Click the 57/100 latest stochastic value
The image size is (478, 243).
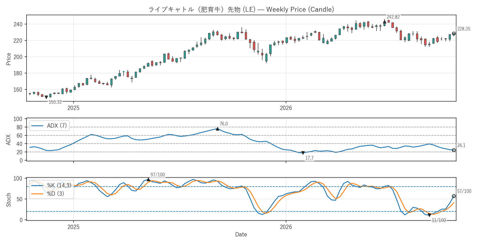click(464, 191)
